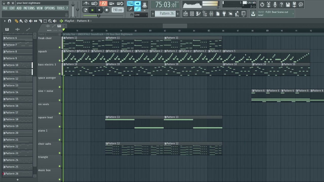Open the Touch controllers icon

click(237, 14)
